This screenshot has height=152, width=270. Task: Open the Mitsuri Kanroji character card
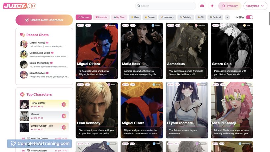click(232, 110)
